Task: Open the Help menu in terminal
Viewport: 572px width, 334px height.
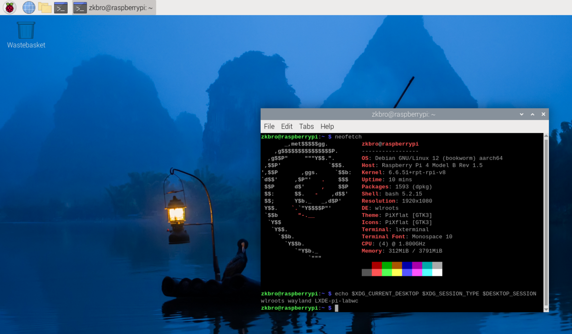Action: coord(327,126)
